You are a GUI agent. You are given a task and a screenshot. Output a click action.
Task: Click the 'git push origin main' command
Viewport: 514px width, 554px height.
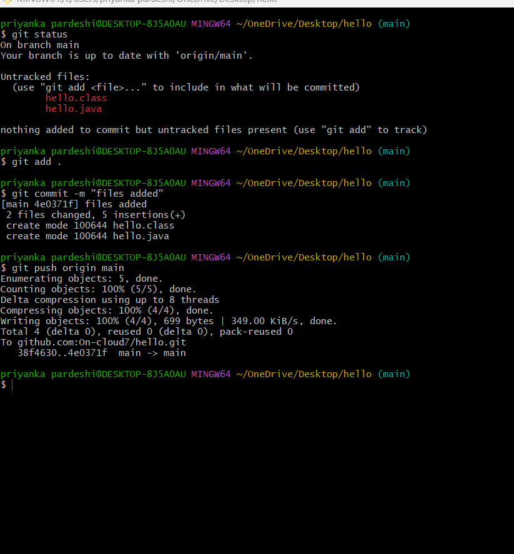62,268
